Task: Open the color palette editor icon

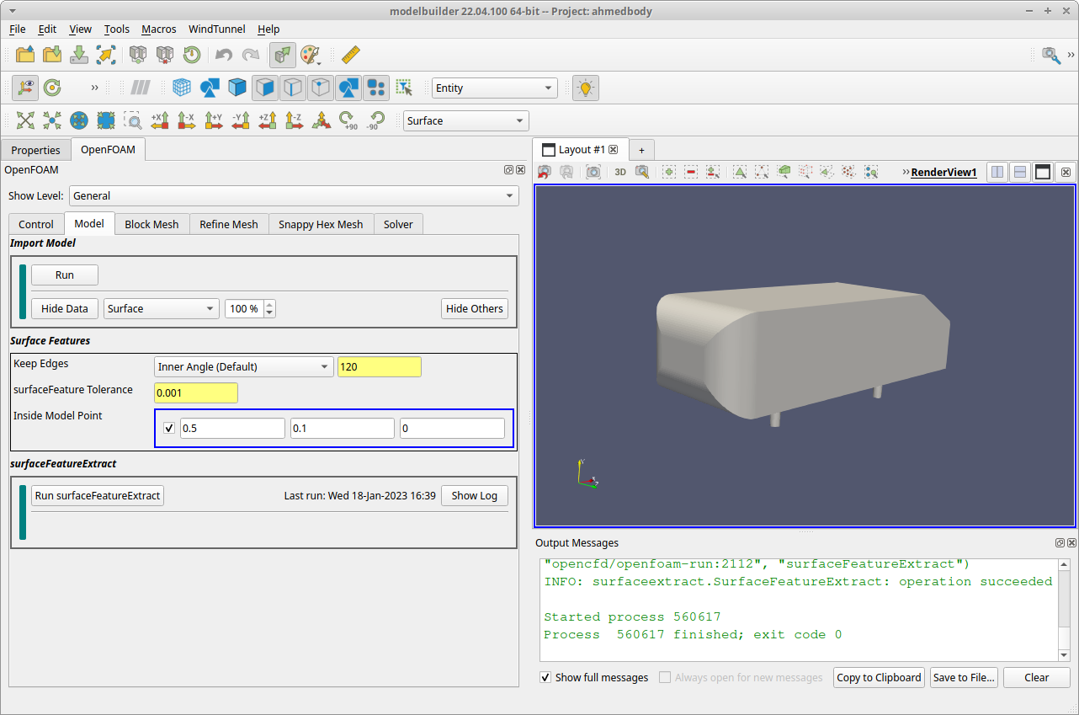Action: click(x=310, y=55)
